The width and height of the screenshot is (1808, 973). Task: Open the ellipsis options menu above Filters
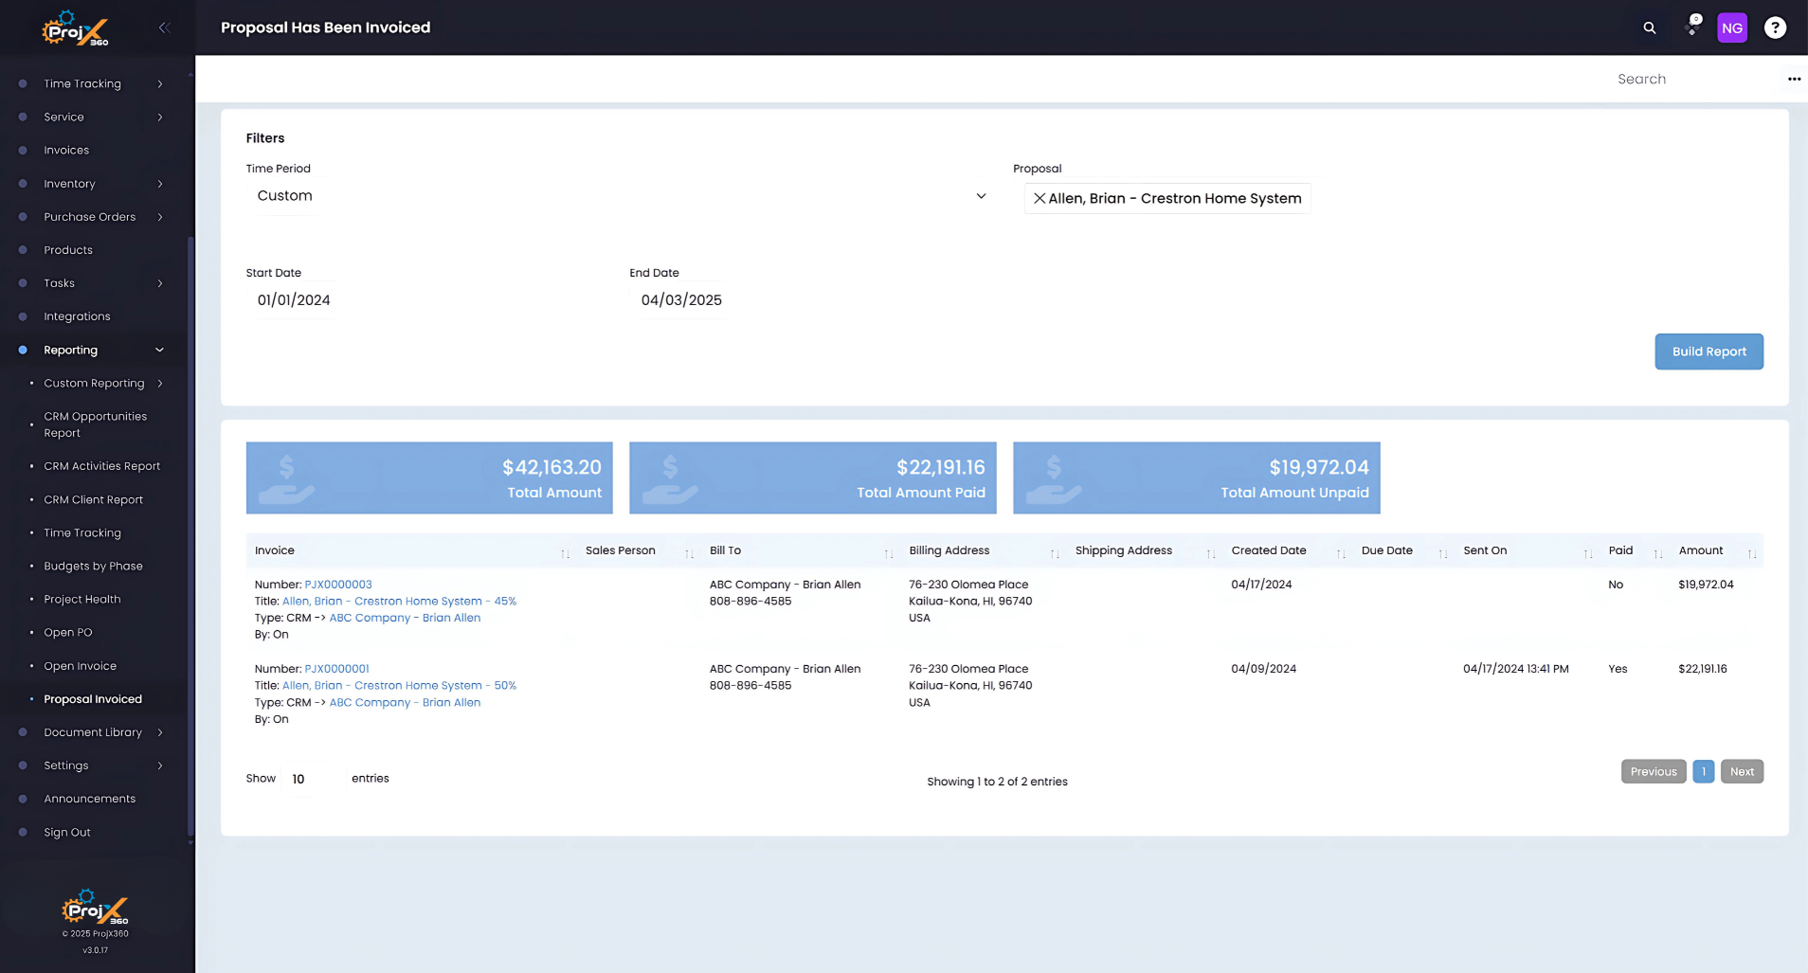coord(1793,79)
